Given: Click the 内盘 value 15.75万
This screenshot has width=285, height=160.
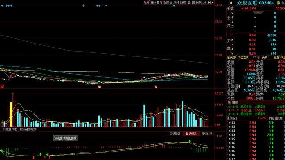Looking at the screenshot, I should pos(278,98).
